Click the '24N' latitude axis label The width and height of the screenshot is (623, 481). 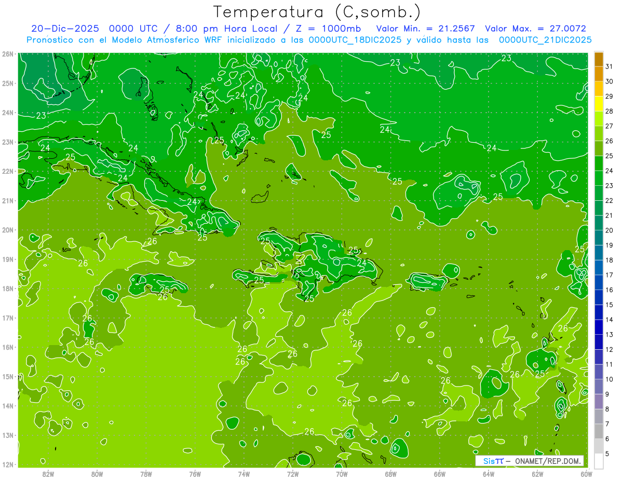coord(8,113)
